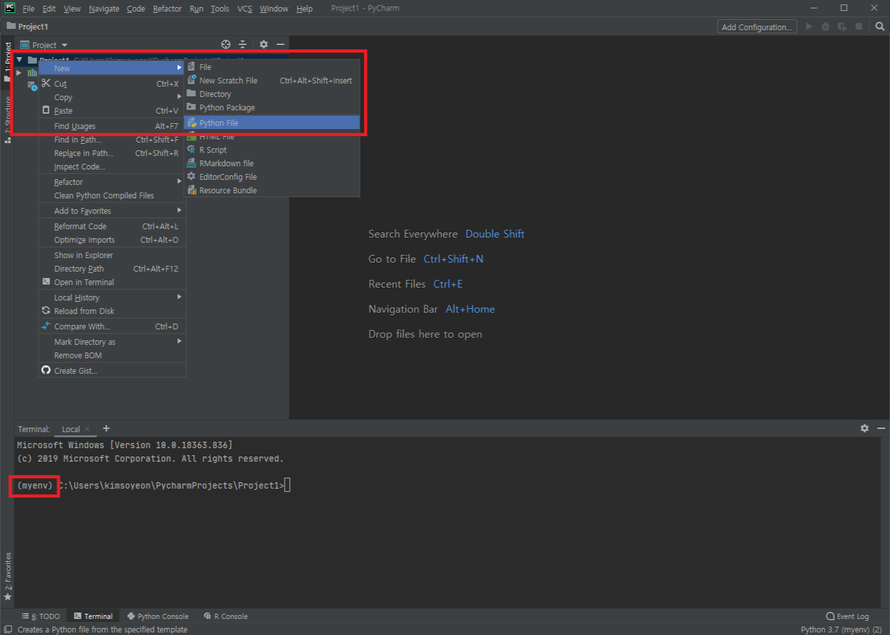This screenshot has width=890, height=635.
Task: Choose File in New submenu
Action: [272, 67]
